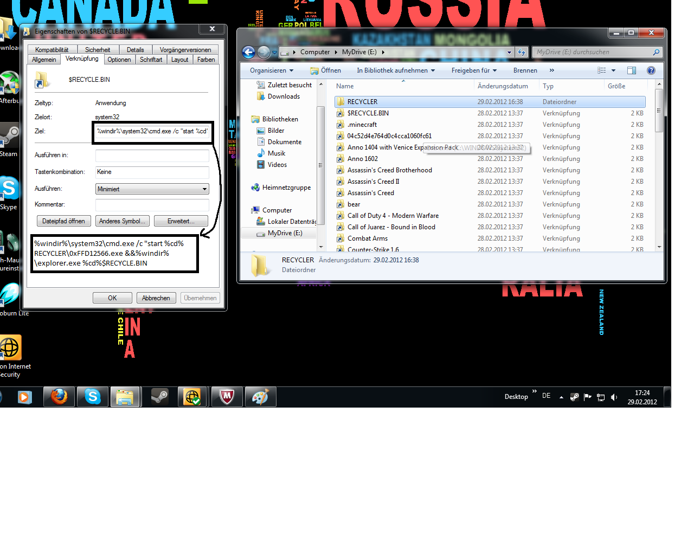Viewport: 694px width, 555px height.
Task: Open Explorer help question mark icon
Action: click(651, 70)
